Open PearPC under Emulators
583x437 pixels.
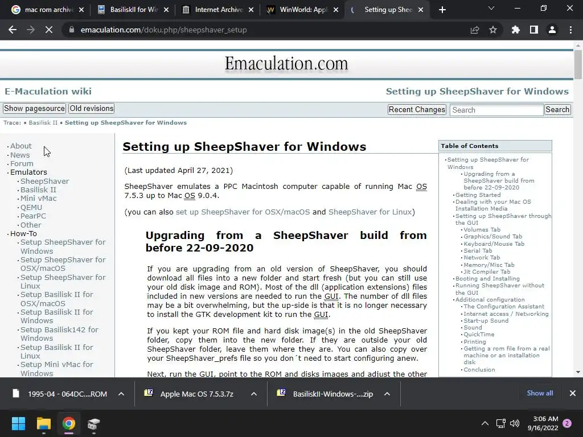click(33, 216)
